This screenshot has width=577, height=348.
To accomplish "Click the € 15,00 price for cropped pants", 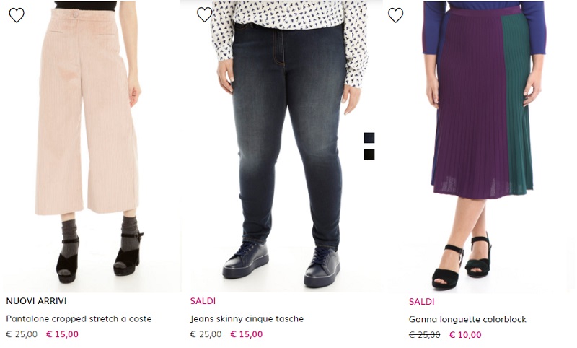I will point(63,334).
